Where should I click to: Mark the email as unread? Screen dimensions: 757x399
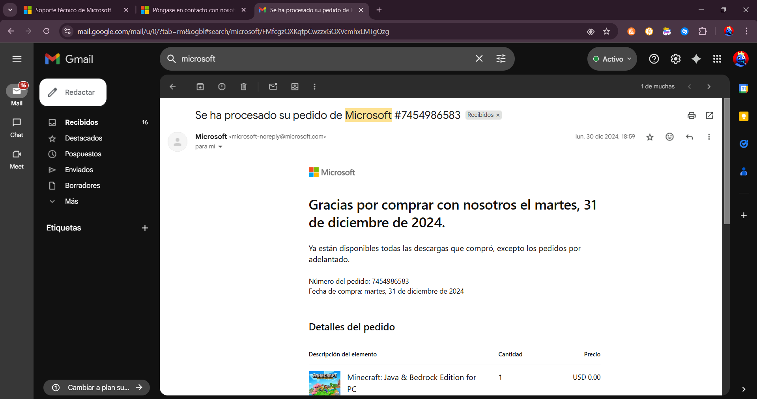pos(273,86)
